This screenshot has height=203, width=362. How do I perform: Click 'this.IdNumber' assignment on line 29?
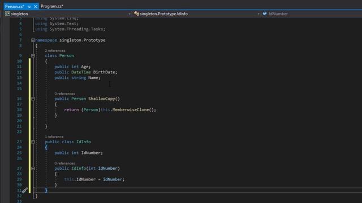coord(80,179)
